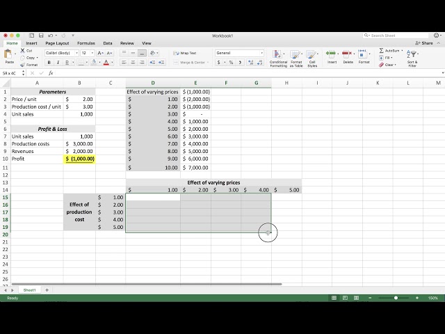Click in the Search Sheet field
This screenshot has width=445, height=334.
tap(396, 35)
